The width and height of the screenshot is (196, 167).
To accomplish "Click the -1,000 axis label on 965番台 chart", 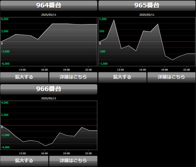I will coord(103,64).
